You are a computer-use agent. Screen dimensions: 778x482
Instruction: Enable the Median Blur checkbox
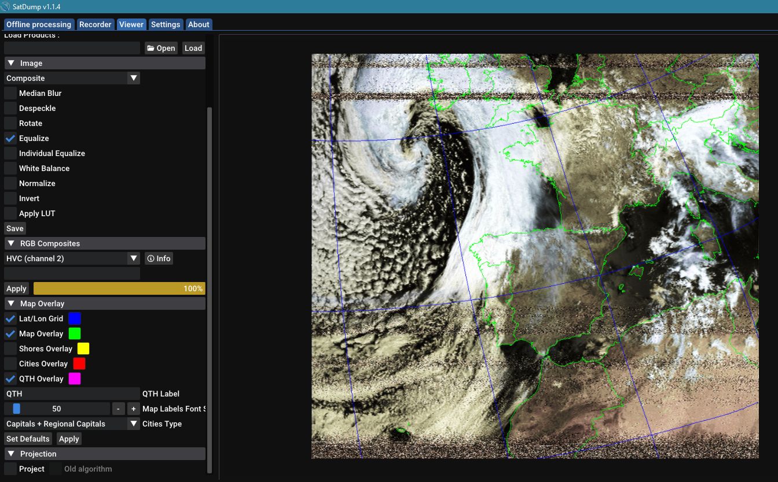point(10,93)
